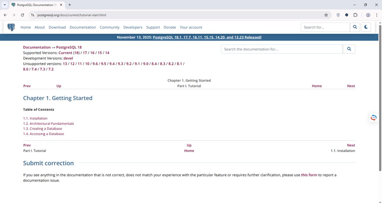382x204 pixels.
Task: Open the Chrome three-dot menu
Action: tap(377, 15)
